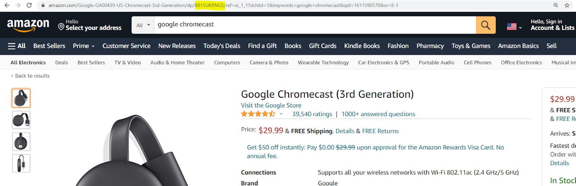
Task: Bookmark this page with star icon
Action: (567, 5)
